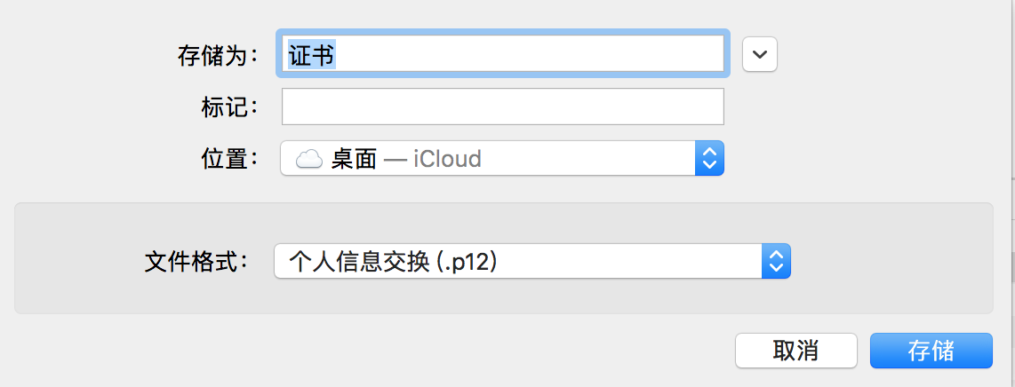
Task: Click the 标记 label
Action: coord(230,107)
